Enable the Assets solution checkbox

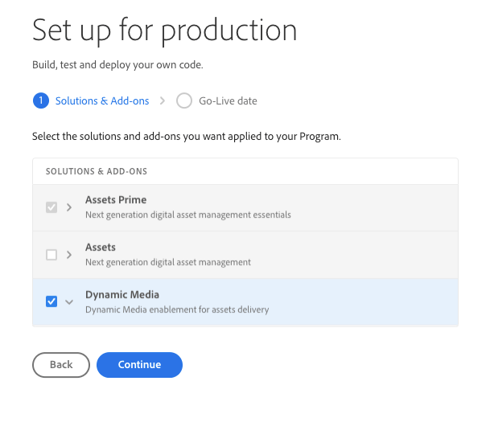click(51, 255)
